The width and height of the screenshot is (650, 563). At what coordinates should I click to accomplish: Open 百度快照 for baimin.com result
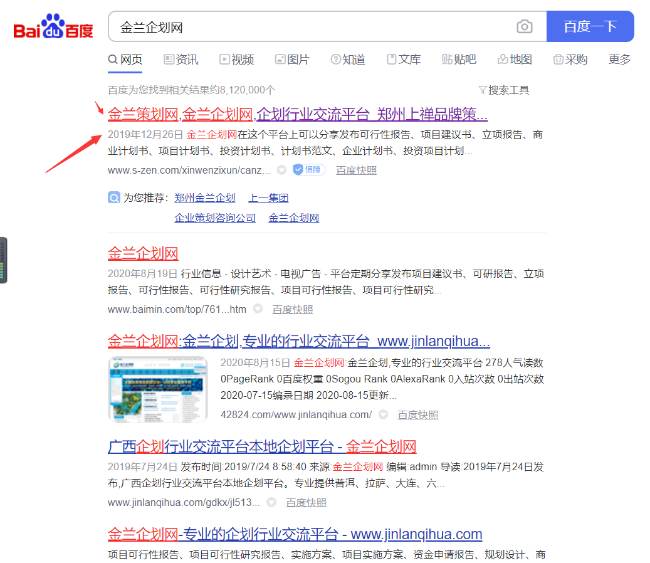293,309
